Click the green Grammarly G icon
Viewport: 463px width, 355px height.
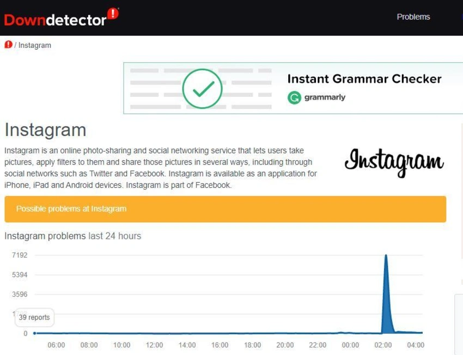(x=294, y=97)
